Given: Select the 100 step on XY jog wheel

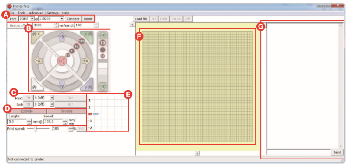Looking at the screenshot, I should coord(82,41).
